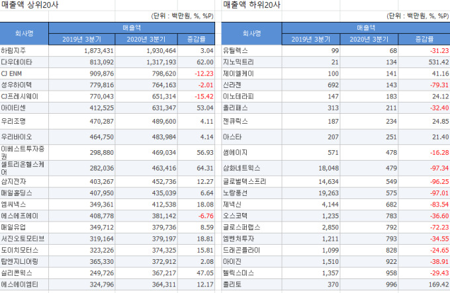Select the 헬릭스미스 cell
The image size is (450, 293).
click(251, 273)
